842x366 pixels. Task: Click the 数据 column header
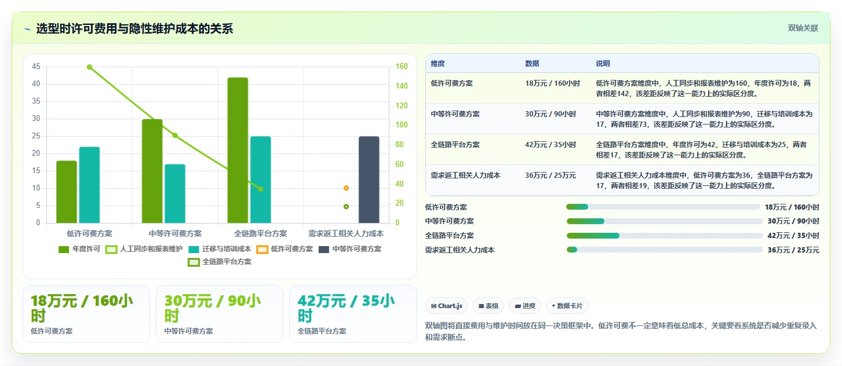tap(532, 64)
